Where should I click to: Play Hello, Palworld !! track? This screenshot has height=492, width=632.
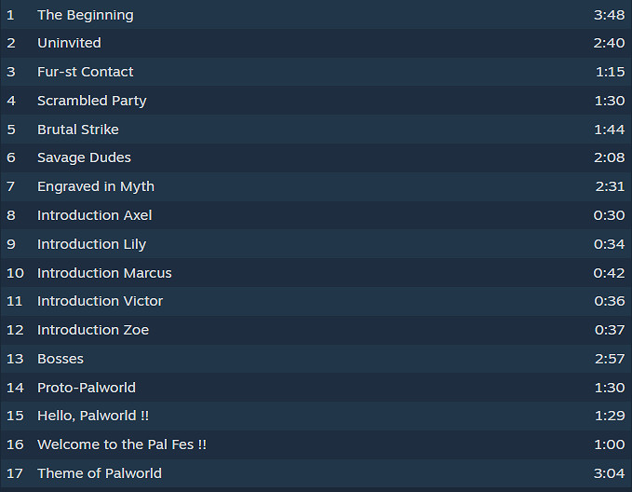92,416
